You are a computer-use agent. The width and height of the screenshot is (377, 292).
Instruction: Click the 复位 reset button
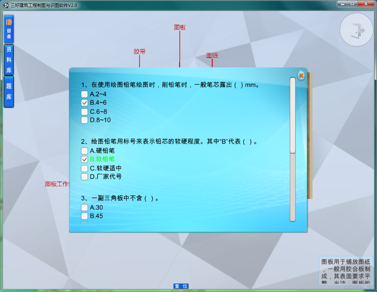pyautogui.click(x=181, y=286)
